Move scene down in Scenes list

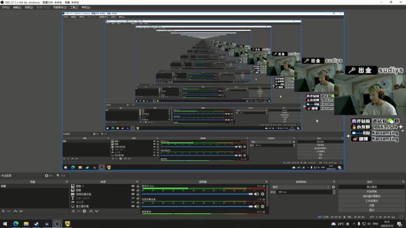tap(21, 211)
